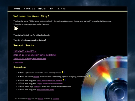The width and height of the screenshot is (135, 101).
Task: Click 'This site is best experienced on desktop!'
Action: coord(30,40)
